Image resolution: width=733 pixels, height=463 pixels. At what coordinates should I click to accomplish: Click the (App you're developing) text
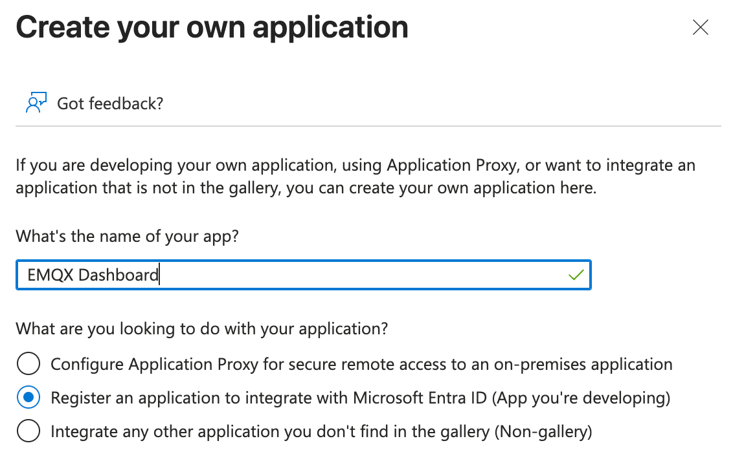click(x=581, y=398)
